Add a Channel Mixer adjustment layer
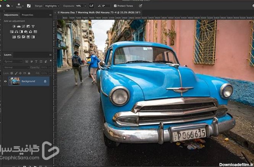This screenshot has height=167, width=254. 31,32
